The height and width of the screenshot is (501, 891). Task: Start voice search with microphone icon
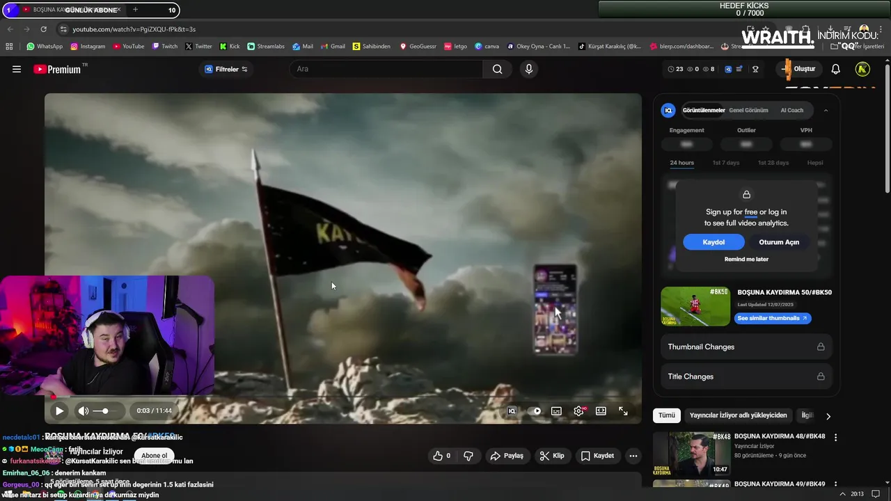[528, 69]
